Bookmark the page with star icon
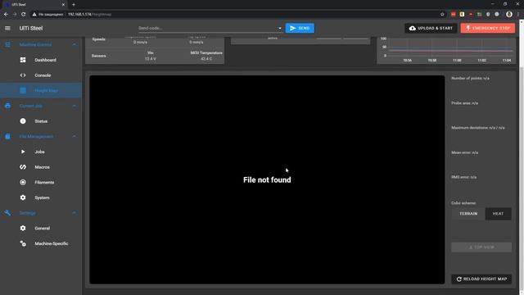The height and width of the screenshot is (295, 524). pos(442,15)
